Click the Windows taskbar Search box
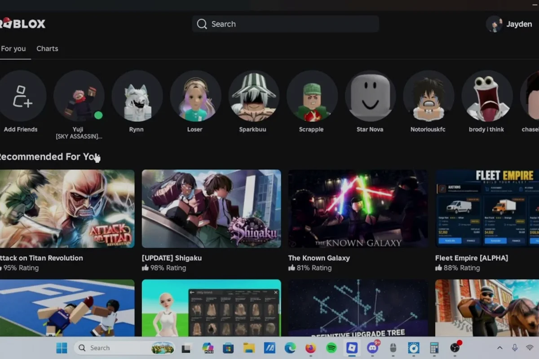Viewport: 539px width, 359px height. click(x=125, y=348)
